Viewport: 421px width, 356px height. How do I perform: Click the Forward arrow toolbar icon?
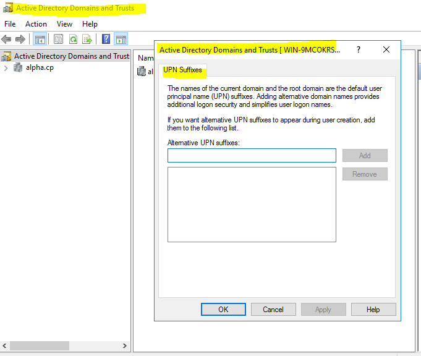[20, 40]
